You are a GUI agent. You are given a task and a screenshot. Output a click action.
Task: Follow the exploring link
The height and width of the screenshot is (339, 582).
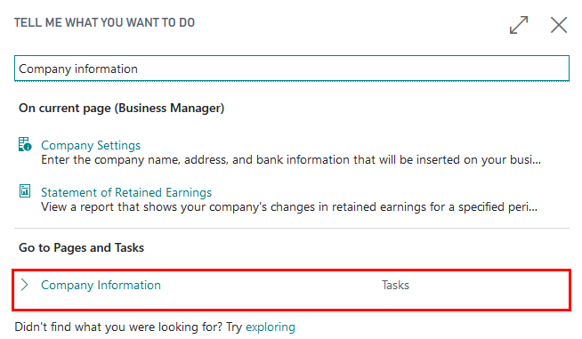[x=271, y=327]
